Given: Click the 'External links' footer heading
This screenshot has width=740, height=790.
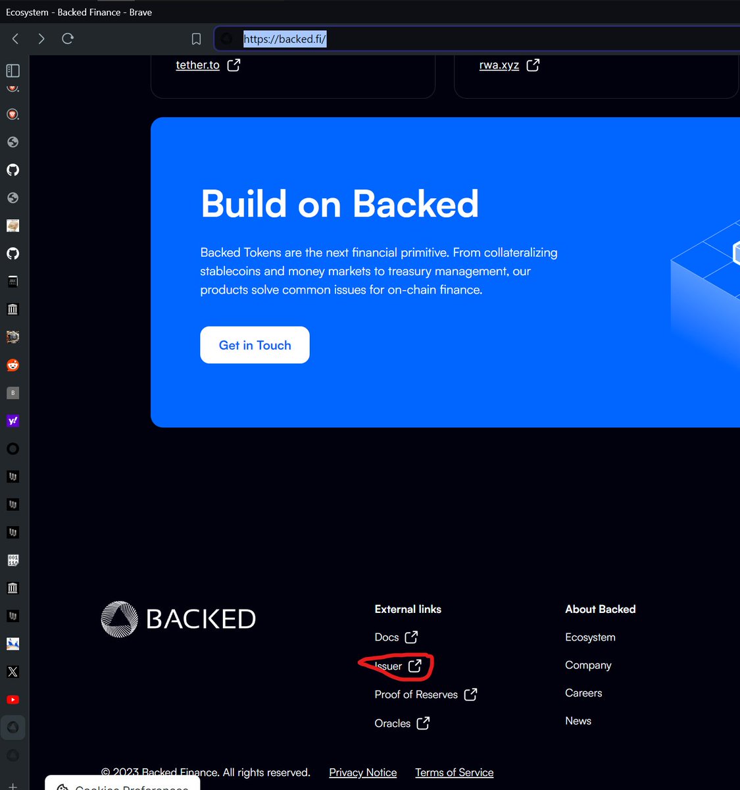Looking at the screenshot, I should click(x=408, y=609).
